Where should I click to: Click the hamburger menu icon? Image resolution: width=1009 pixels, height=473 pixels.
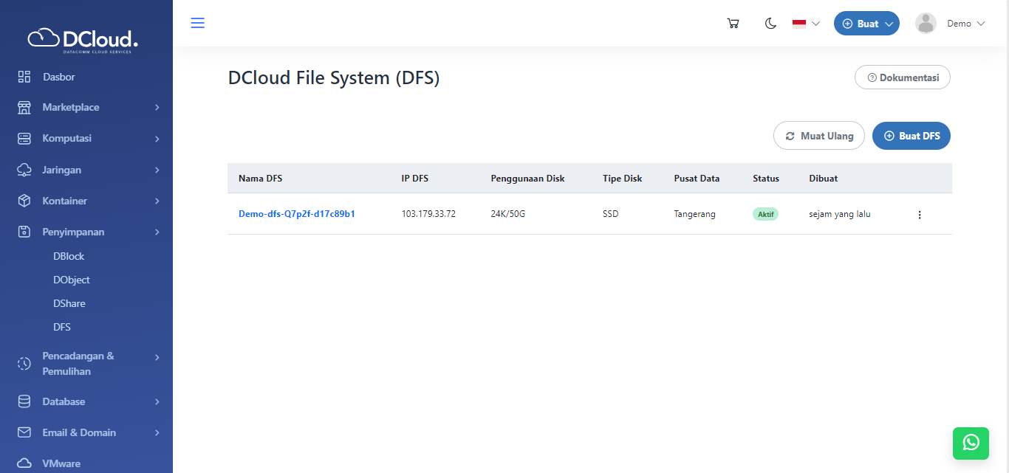coord(197,23)
